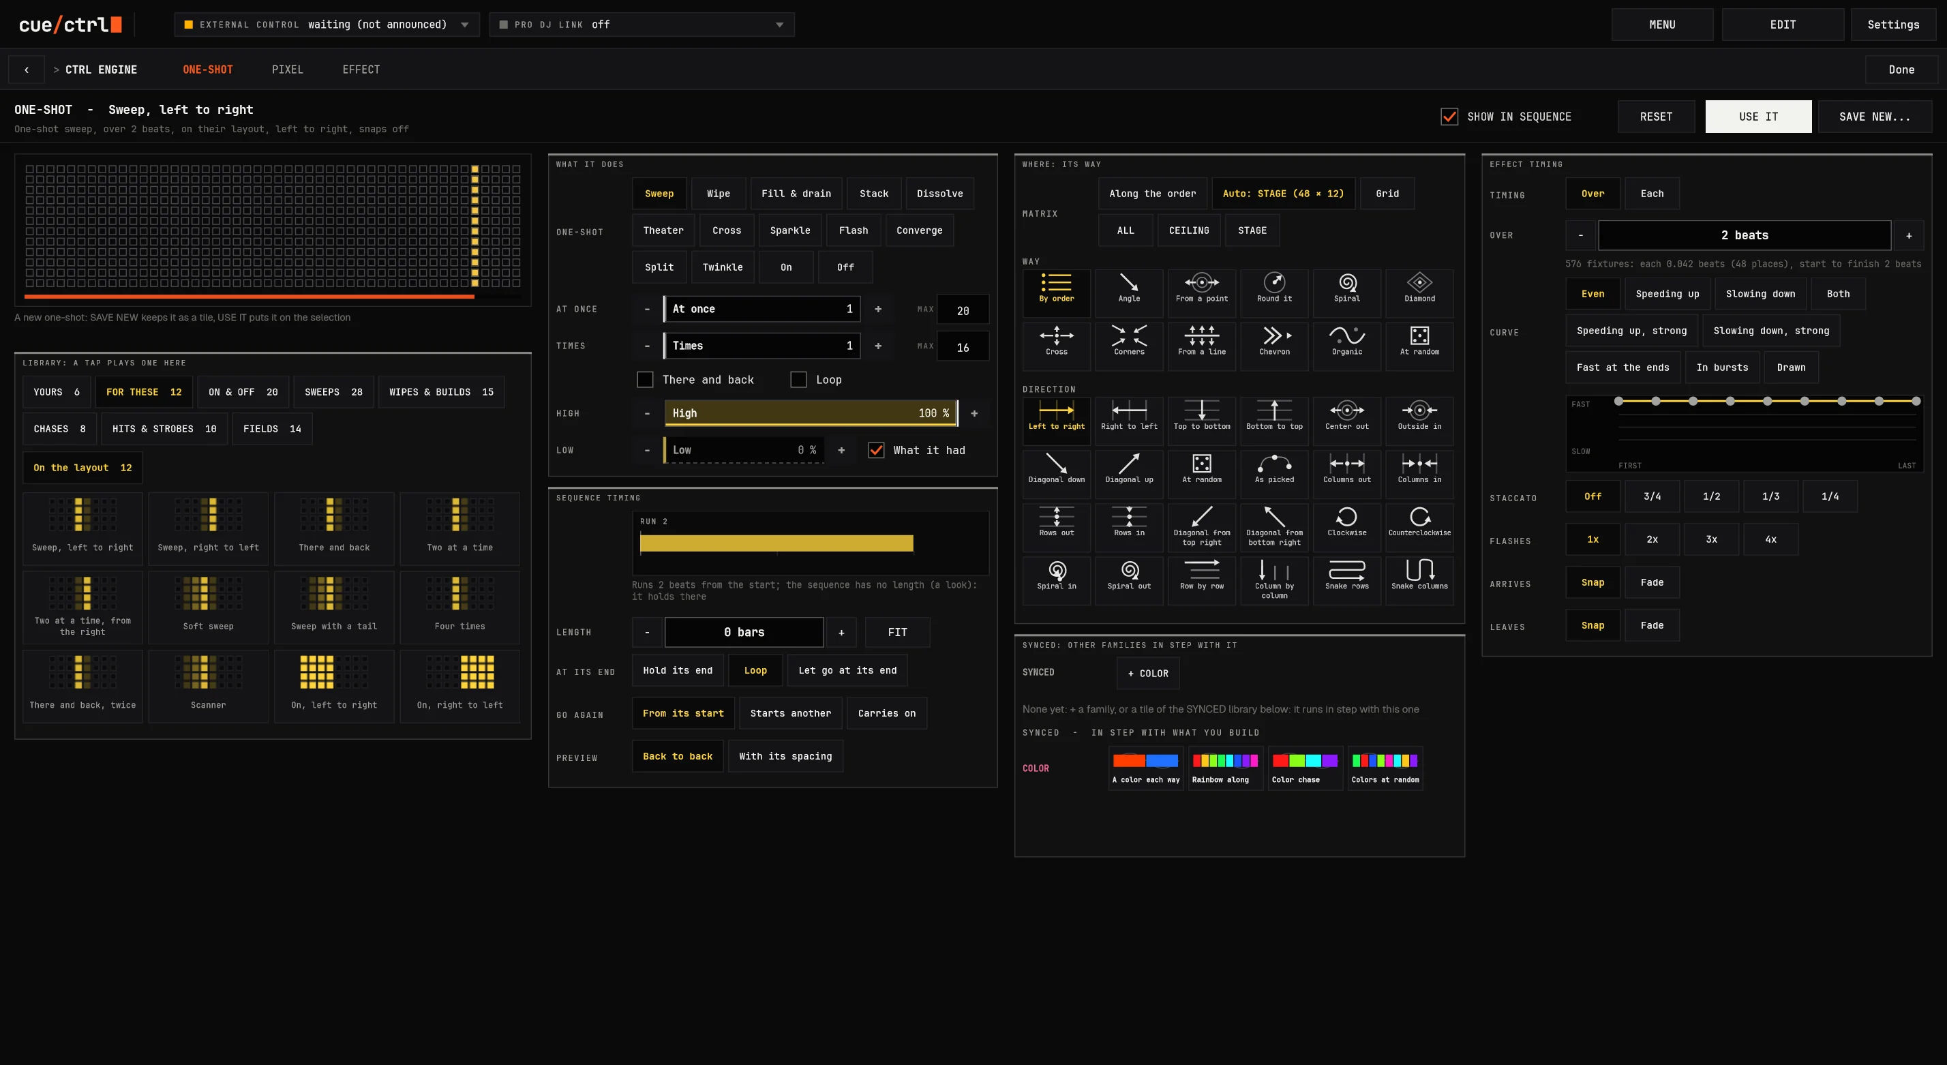Set Staccato to 1/2

click(1711, 496)
